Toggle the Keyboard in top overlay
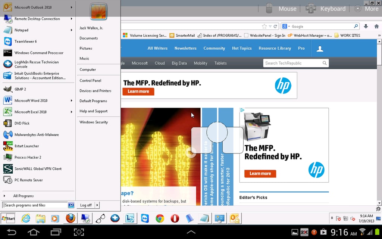The width and height of the screenshot is (382, 239). (x=326, y=9)
